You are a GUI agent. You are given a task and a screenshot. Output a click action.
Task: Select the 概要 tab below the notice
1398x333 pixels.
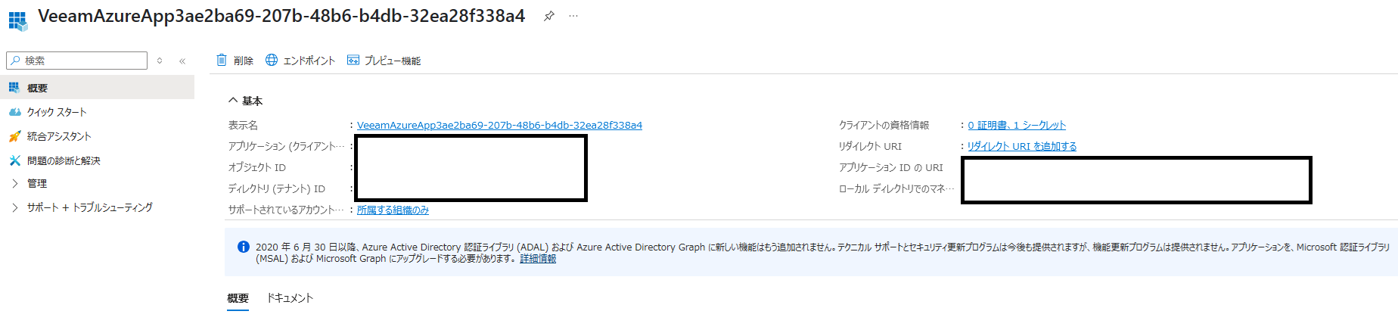pyautogui.click(x=238, y=298)
